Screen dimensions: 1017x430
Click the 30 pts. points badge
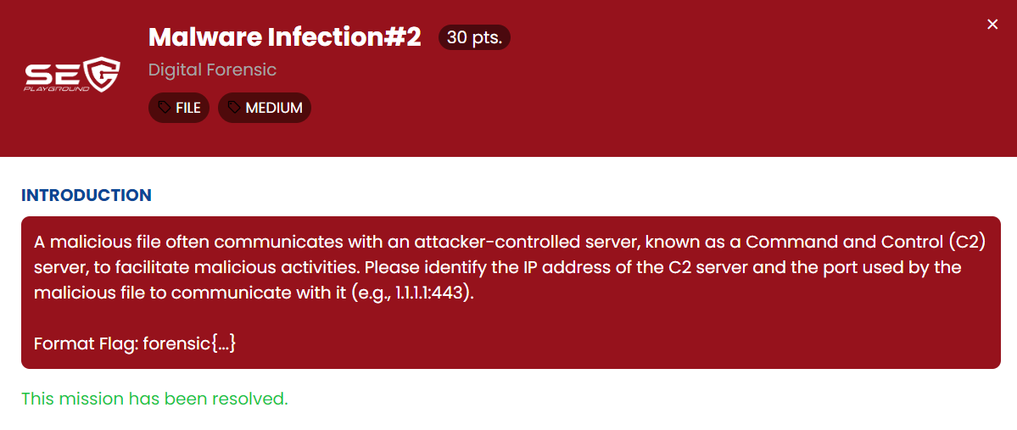[x=474, y=38]
